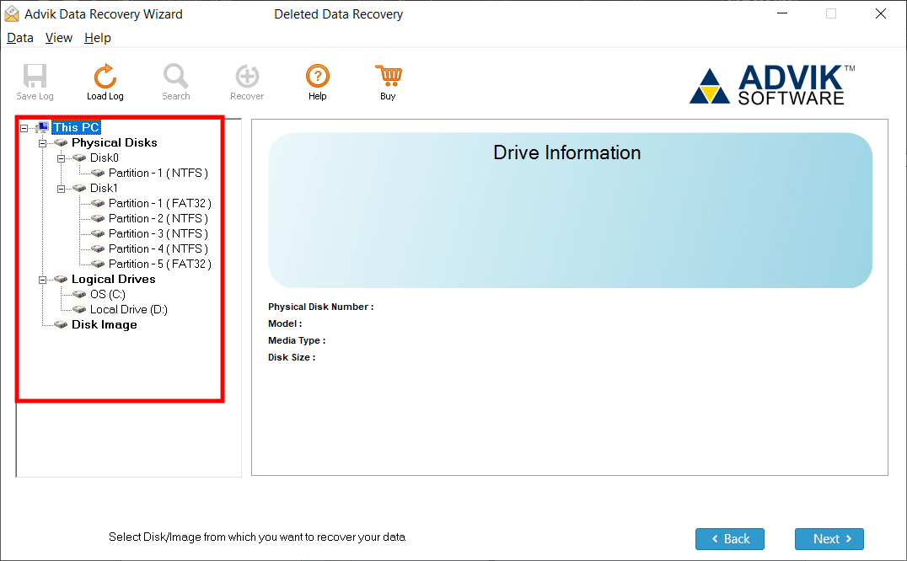907x561 pixels.
Task: Collapse the Logical Drives node
Action: [x=42, y=280]
